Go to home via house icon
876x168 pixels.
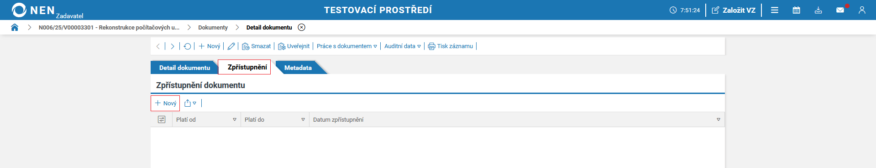tap(15, 27)
